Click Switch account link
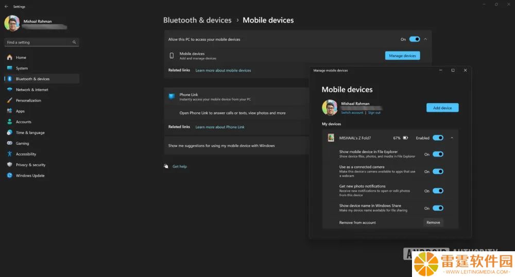 point(352,113)
